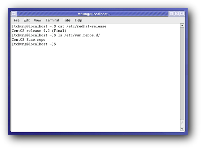
Task: Open the window menu button in the title bar
Action: click(14, 14)
